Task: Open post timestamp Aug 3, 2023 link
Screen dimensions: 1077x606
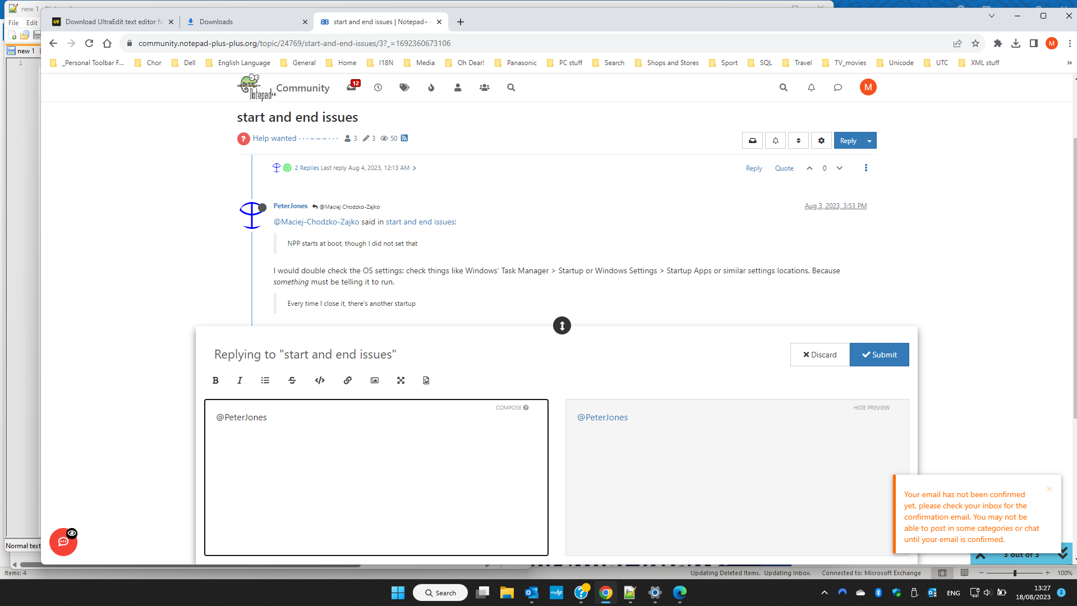Action: (x=836, y=206)
